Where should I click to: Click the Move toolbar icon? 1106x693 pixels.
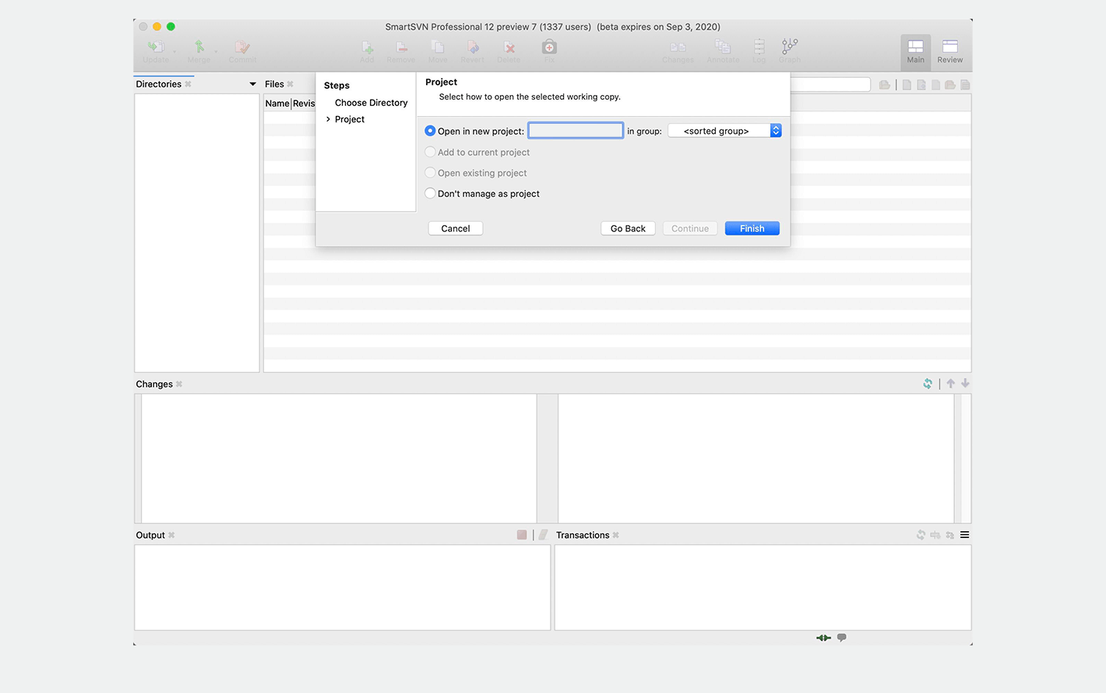click(438, 47)
